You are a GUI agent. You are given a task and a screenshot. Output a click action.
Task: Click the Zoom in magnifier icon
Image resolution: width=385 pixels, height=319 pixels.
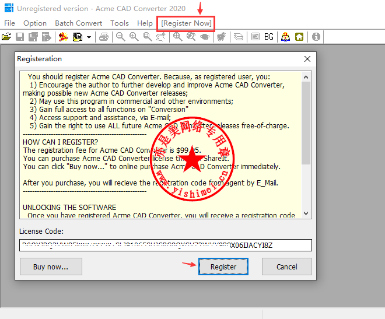134,37
